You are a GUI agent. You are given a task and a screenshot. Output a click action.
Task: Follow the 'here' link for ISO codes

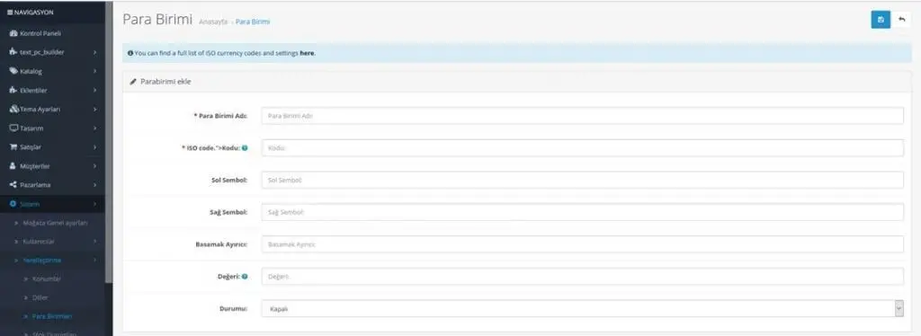coord(308,53)
